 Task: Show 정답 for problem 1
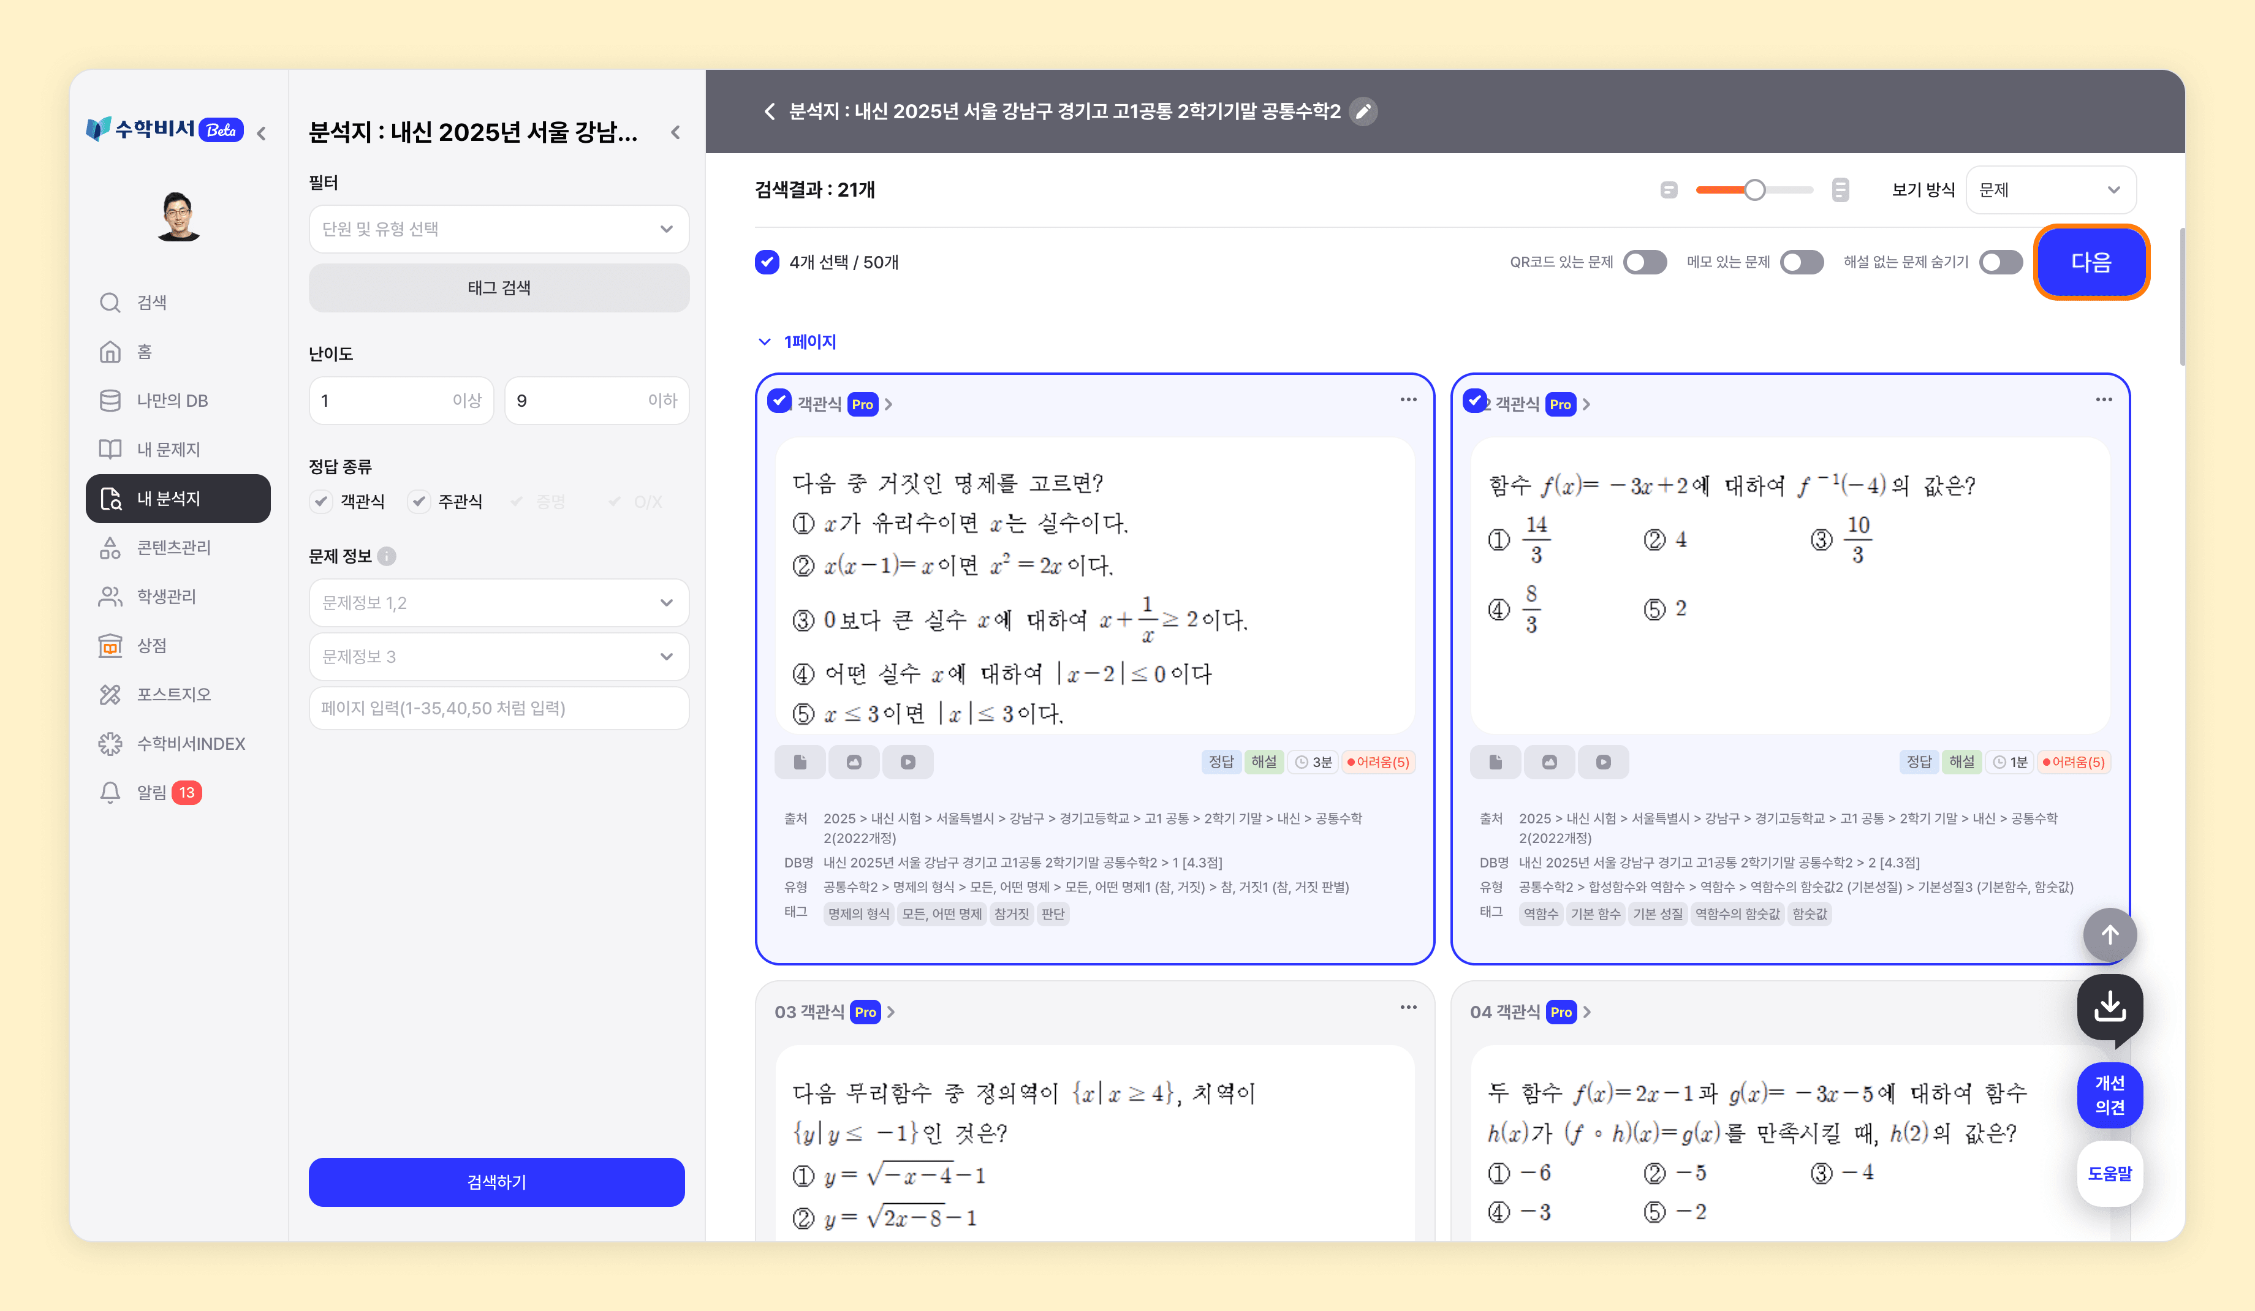(1221, 761)
